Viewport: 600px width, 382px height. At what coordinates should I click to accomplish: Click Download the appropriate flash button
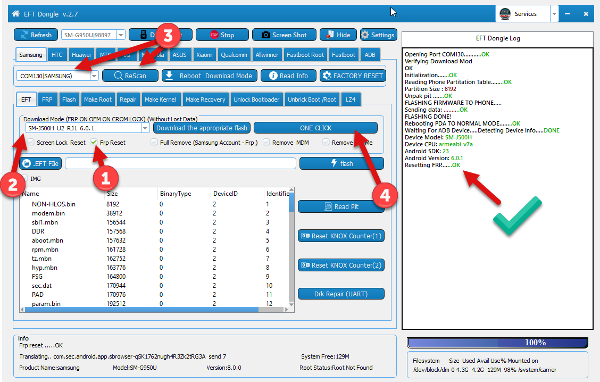click(202, 128)
